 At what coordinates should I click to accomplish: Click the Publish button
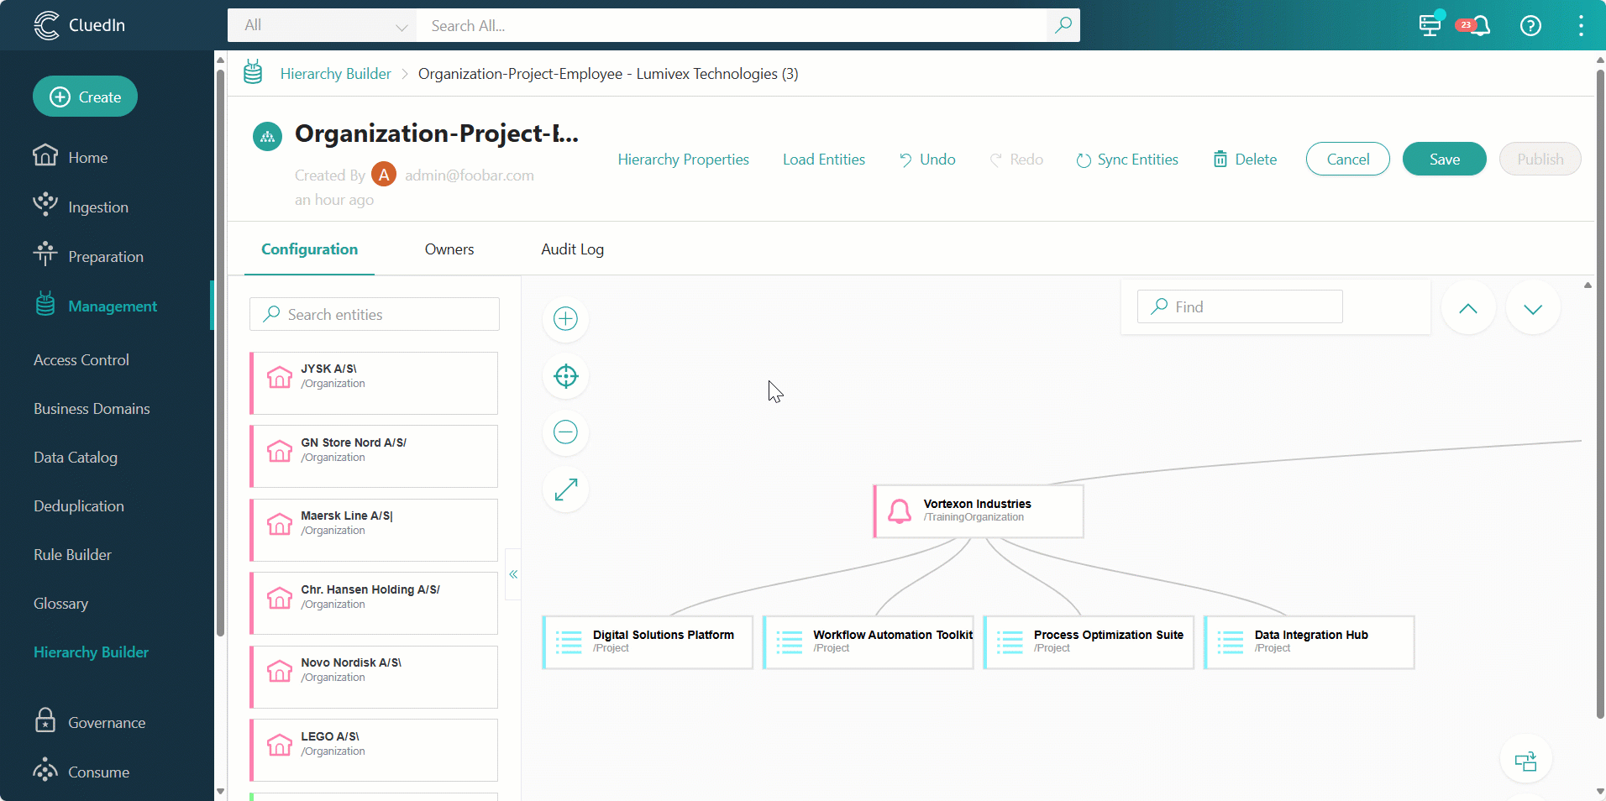click(x=1540, y=159)
